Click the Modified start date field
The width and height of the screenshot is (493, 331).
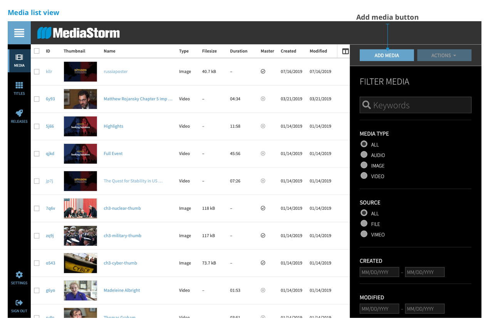click(379, 309)
